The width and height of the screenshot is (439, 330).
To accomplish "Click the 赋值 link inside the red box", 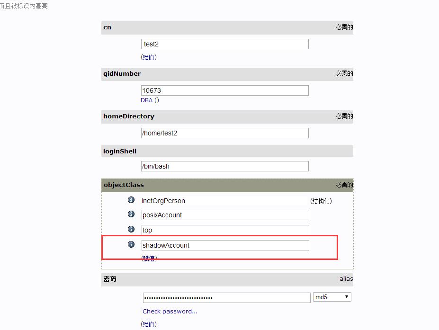I will [149, 258].
